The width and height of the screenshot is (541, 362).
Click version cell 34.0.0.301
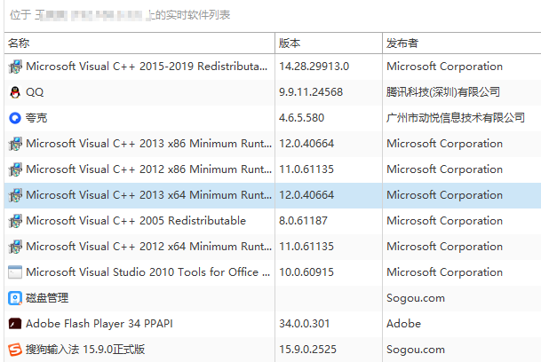(304, 323)
